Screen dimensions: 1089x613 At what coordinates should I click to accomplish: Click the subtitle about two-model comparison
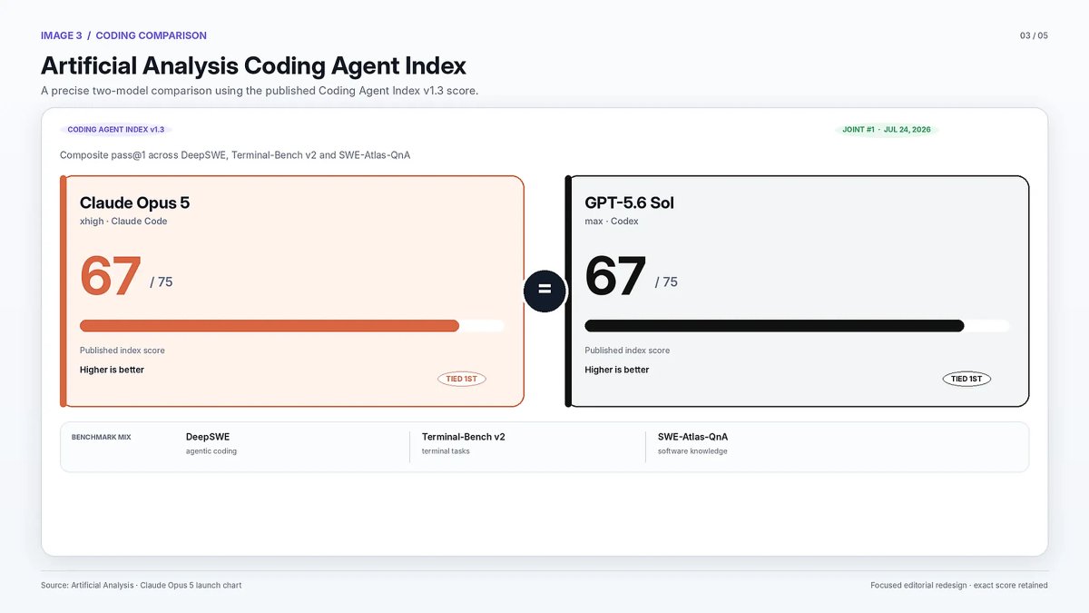(260, 91)
